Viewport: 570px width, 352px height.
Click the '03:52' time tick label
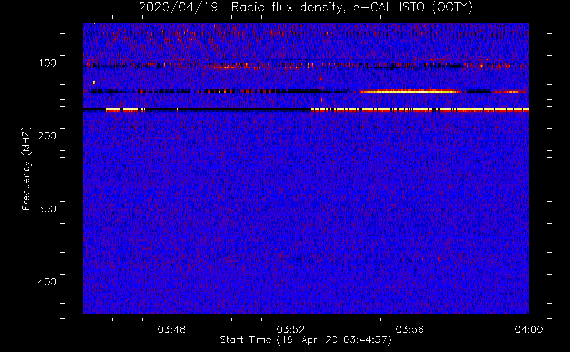291,330
